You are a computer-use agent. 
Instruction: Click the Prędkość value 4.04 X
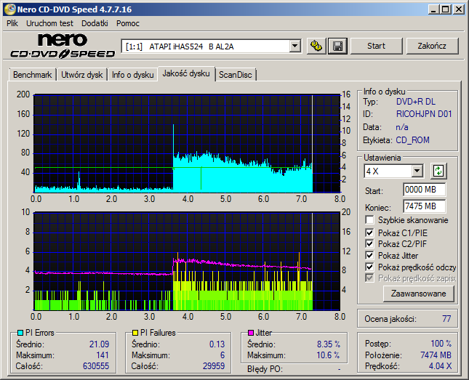pos(440,366)
